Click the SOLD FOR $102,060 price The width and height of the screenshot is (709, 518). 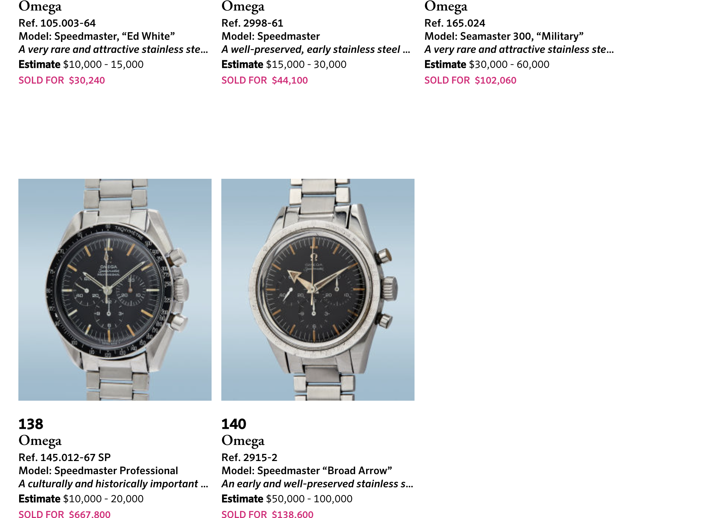click(470, 80)
